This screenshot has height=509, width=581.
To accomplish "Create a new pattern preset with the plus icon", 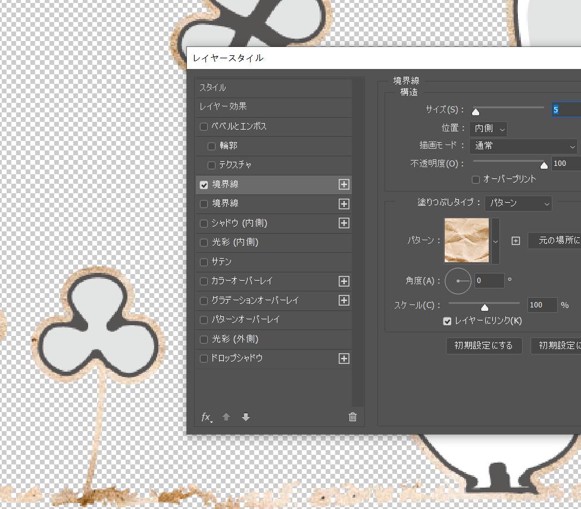I will [x=516, y=241].
